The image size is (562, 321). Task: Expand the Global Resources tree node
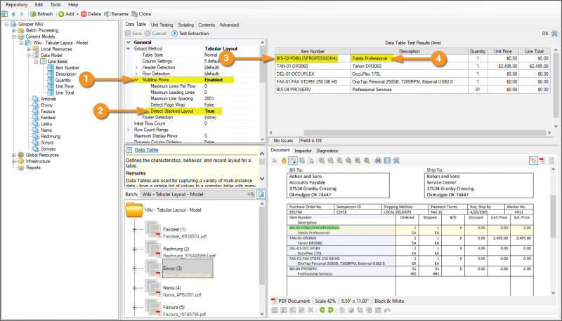click(14, 154)
